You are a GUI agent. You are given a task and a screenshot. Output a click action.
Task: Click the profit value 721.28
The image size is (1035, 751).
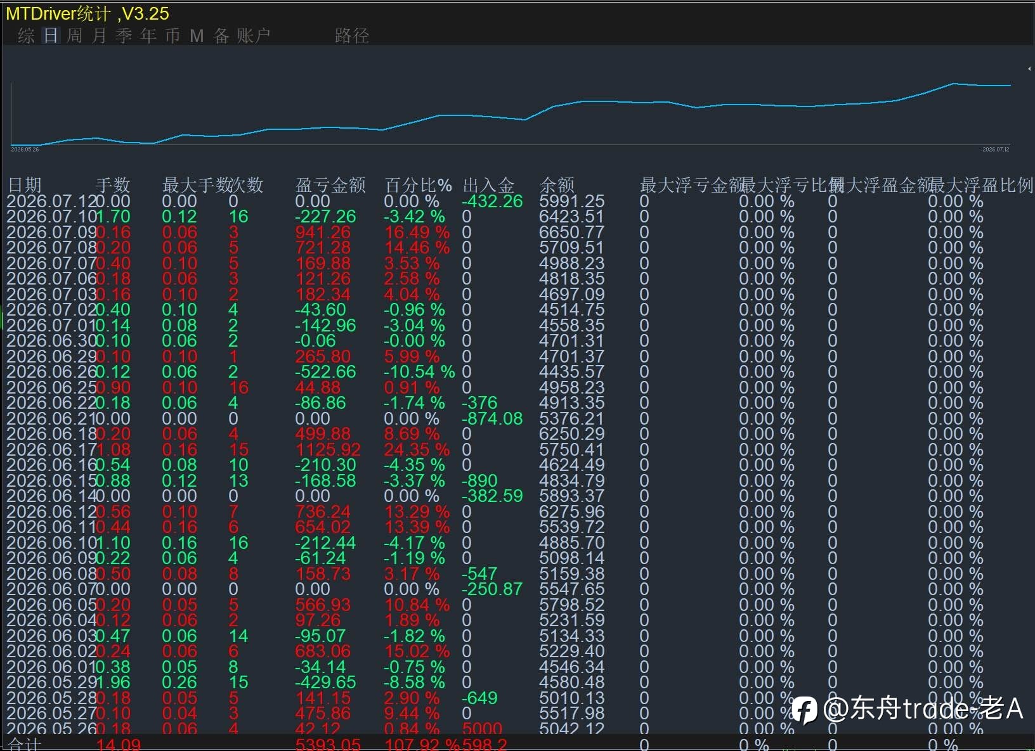(322, 247)
